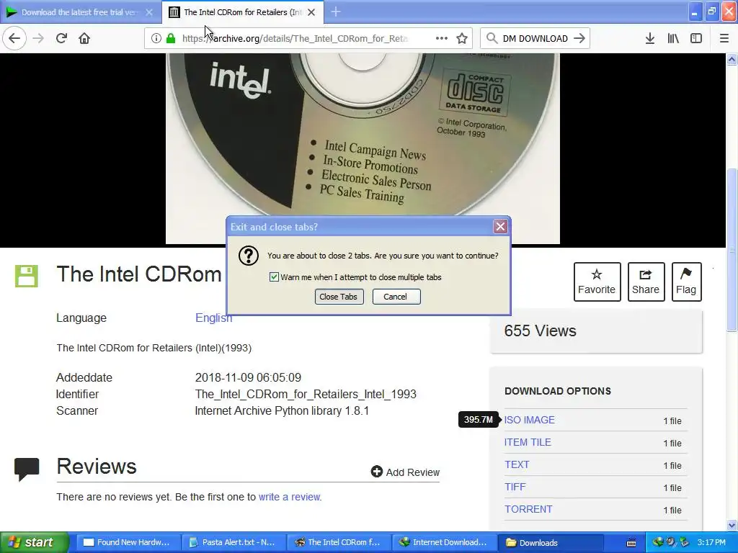Dismiss dialog with its red X button

pyautogui.click(x=500, y=227)
